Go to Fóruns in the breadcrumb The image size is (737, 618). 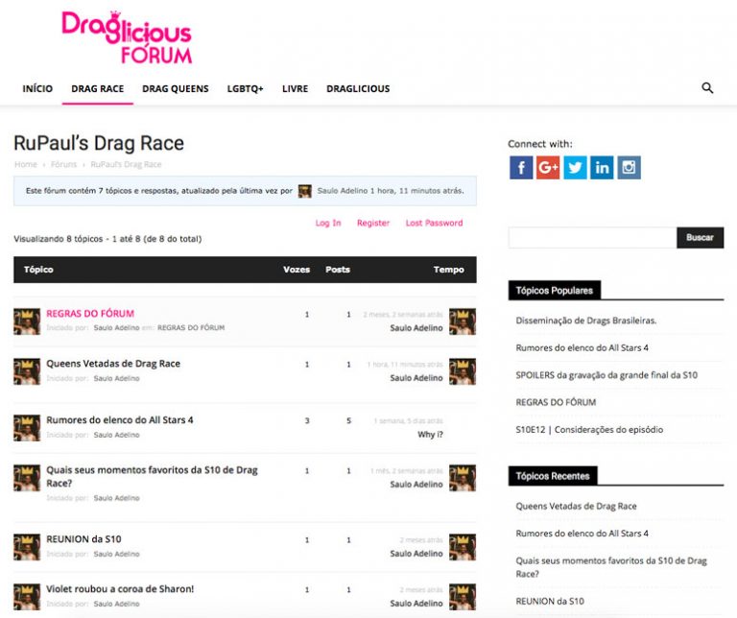click(63, 164)
